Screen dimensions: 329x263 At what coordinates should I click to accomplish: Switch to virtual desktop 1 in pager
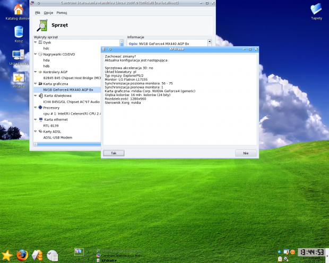79,252
